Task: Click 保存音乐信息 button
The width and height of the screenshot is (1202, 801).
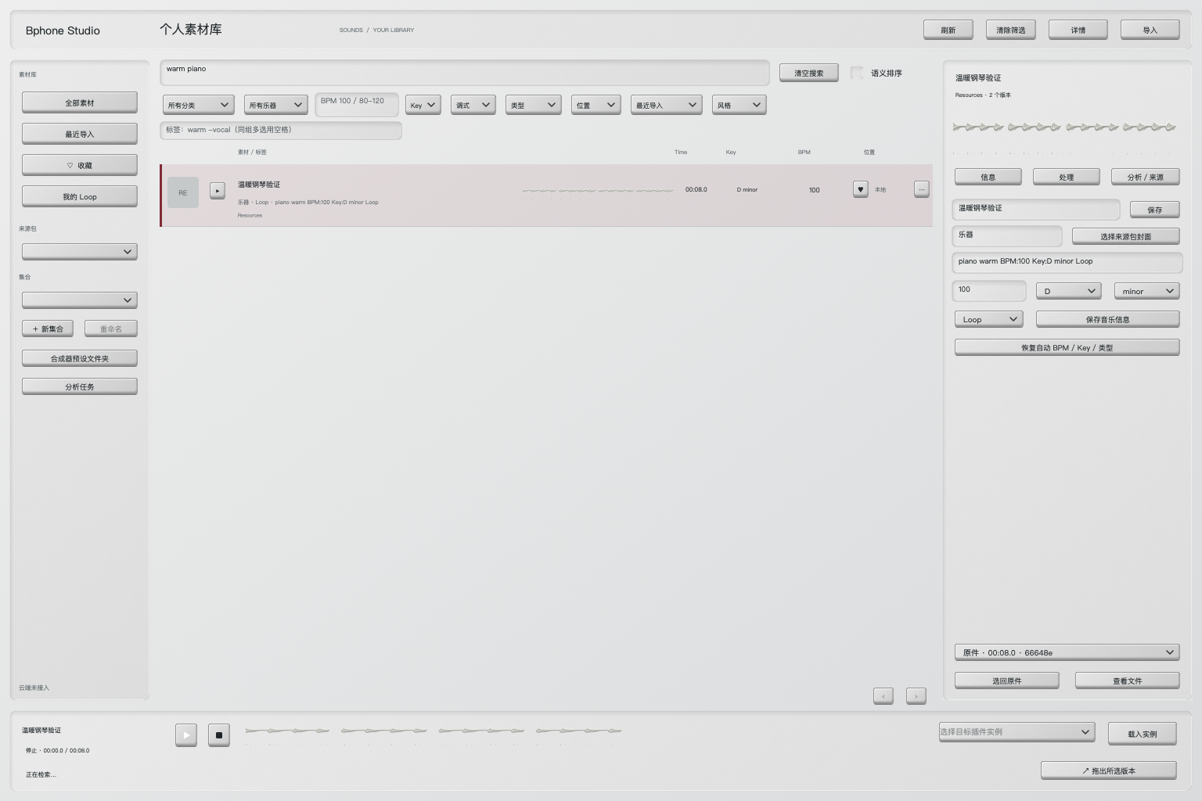Action: coord(1108,319)
